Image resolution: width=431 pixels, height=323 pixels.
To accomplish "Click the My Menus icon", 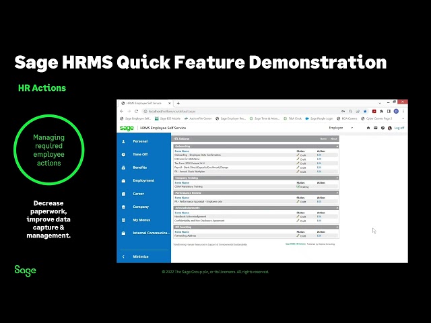I will (123, 220).
